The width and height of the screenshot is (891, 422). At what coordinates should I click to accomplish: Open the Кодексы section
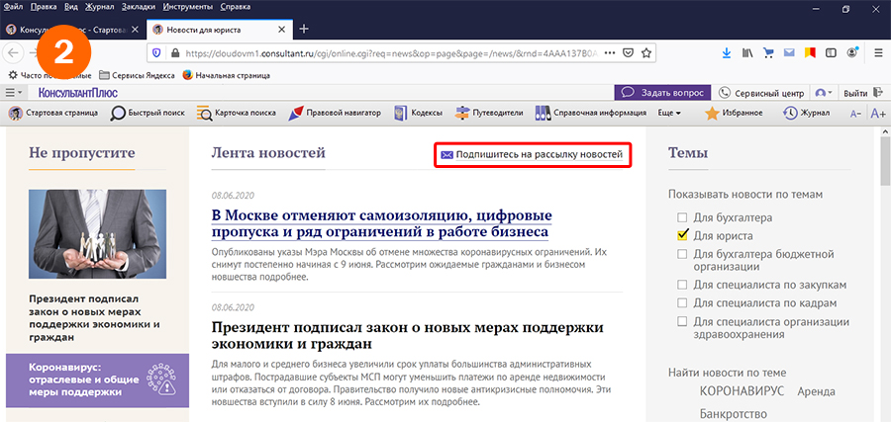point(418,113)
